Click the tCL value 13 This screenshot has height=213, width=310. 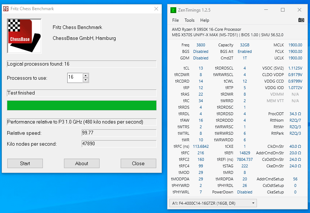tap(201, 68)
